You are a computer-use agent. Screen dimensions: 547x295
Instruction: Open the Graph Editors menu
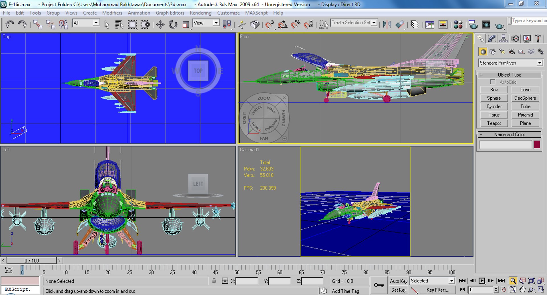170,13
